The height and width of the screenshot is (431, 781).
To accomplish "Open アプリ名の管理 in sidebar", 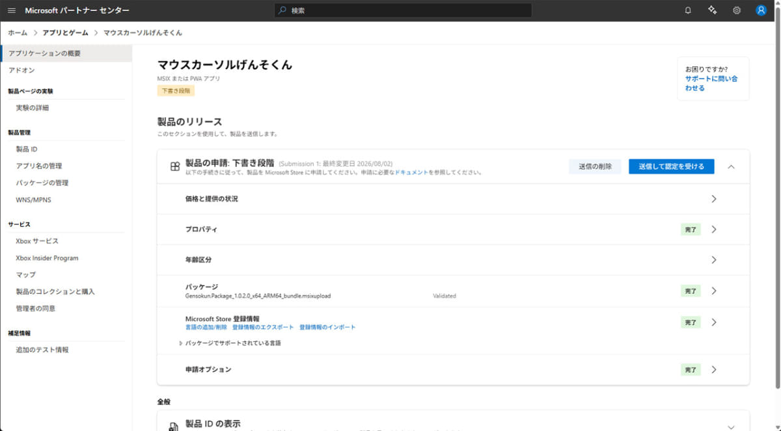I will [x=38, y=166].
